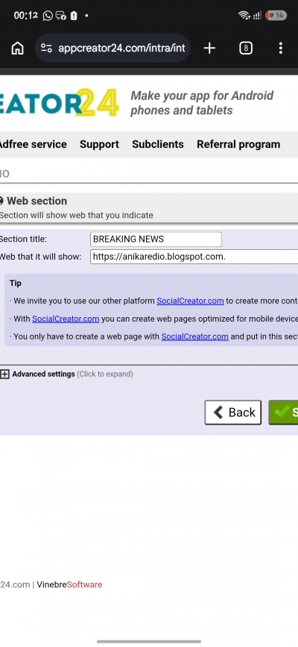The height and width of the screenshot is (647, 298).
Task: Focus the Web that it will show field
Action: [x=194, y=257]
